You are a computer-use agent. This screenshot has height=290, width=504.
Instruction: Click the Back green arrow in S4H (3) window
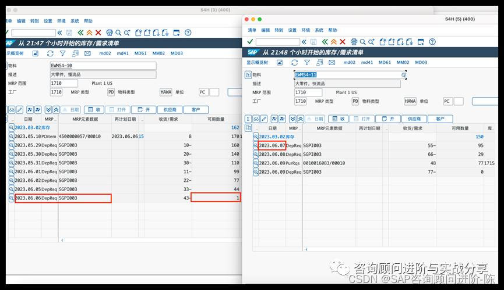tap(80, 33)
